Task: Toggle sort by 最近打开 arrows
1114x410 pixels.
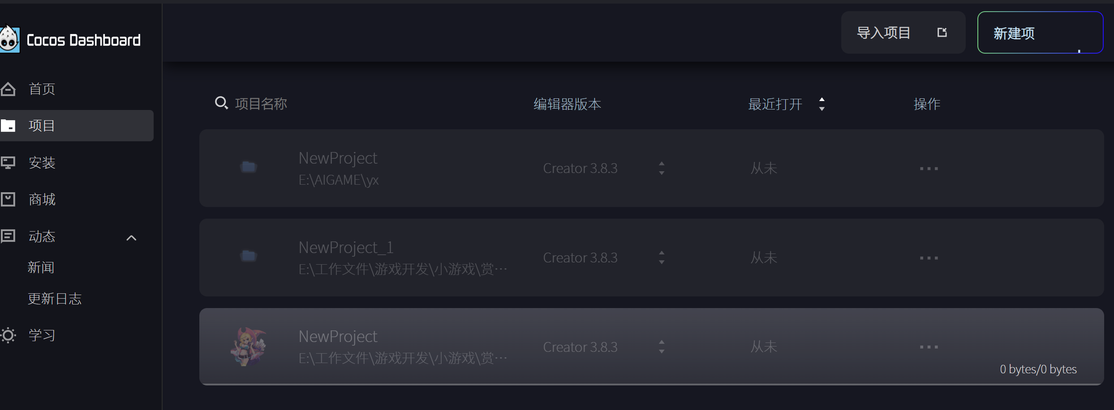Action: point(822,104)
